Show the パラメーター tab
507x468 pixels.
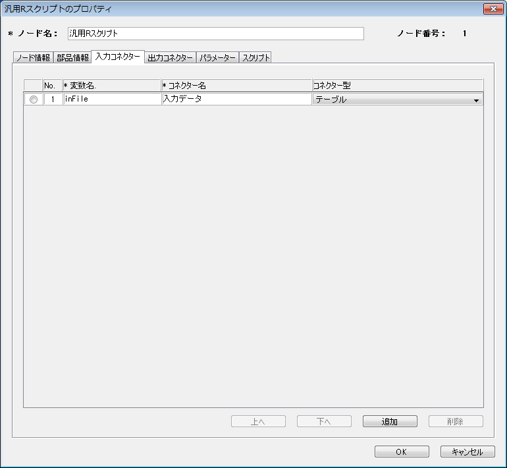point(217,58)
